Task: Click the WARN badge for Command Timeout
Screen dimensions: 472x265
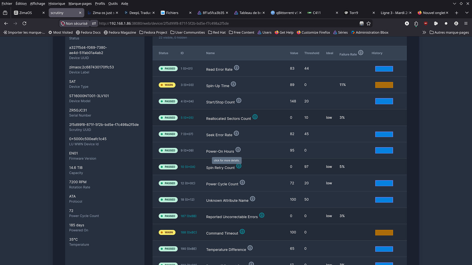Action: tap(167, 232)
